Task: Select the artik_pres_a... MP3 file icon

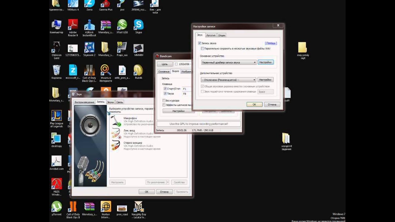Action: click(122, 72)
